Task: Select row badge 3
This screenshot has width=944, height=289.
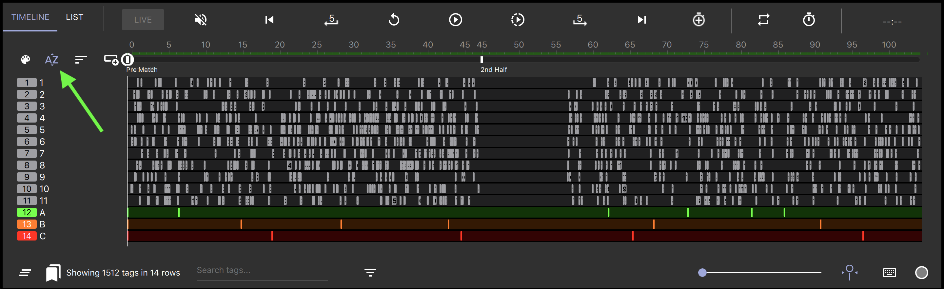Action: [27, 106]
